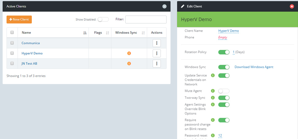Turn off the Windows Sync toggle
Viewport: 298px width, 139px height.
coord(224,67)
